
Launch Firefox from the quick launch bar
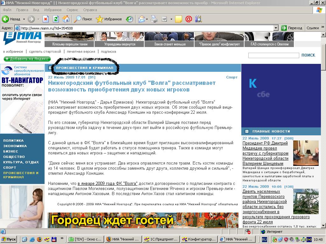(39, 239)
